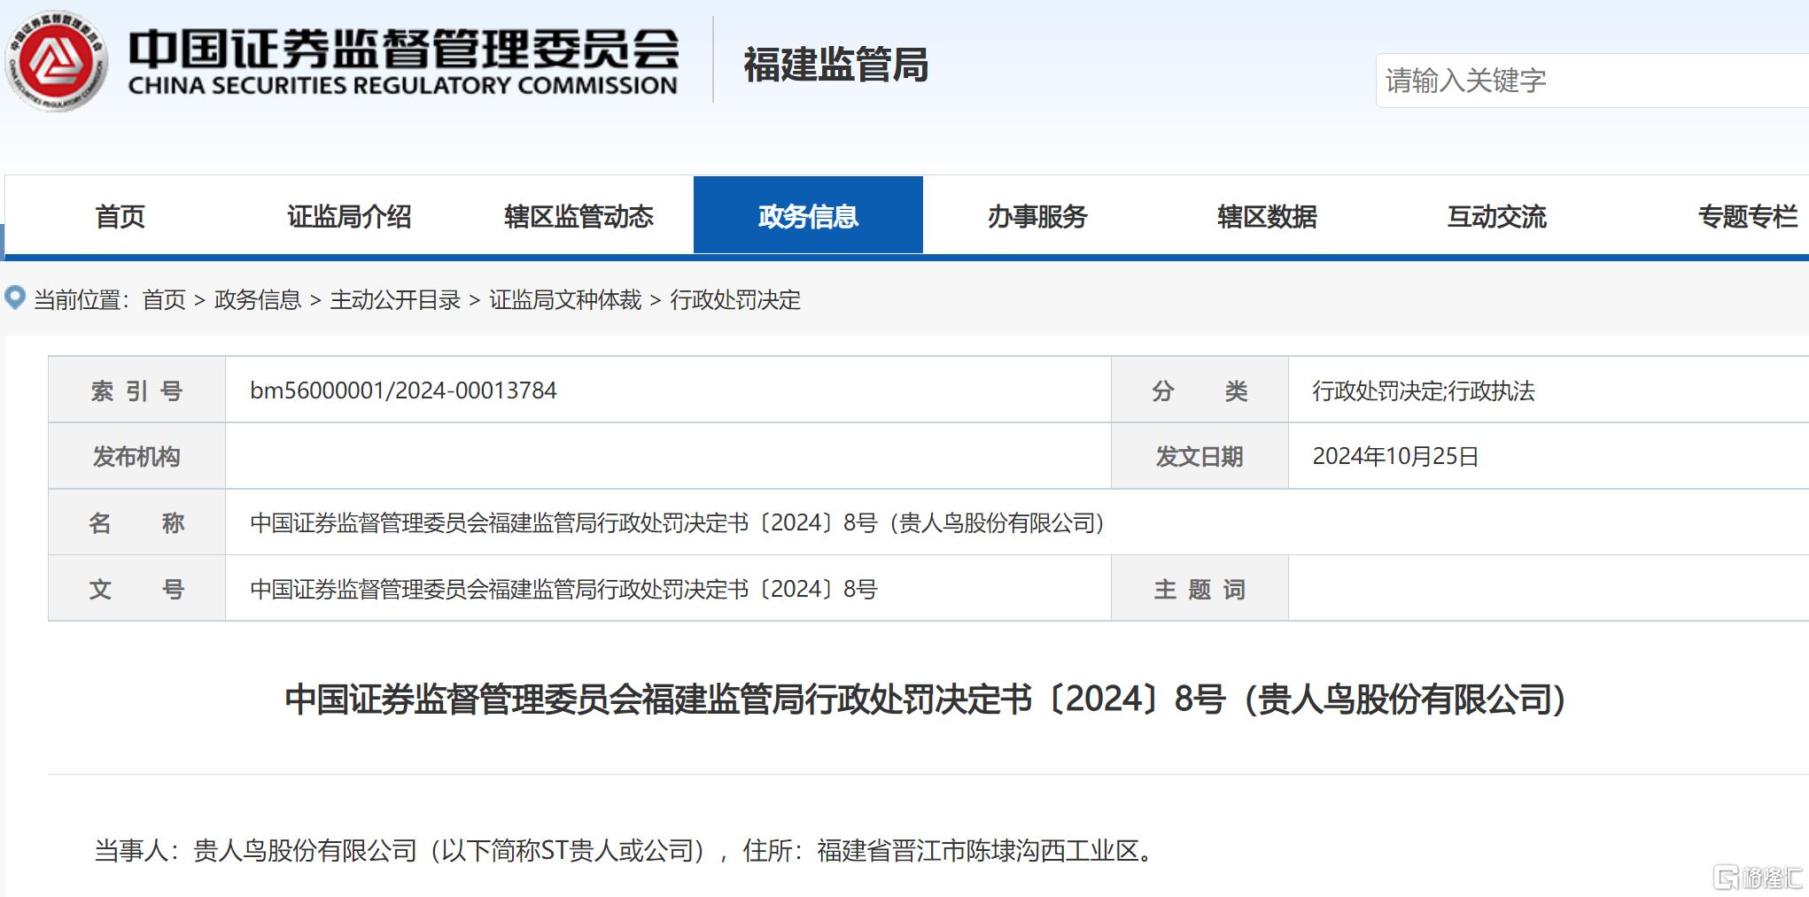Click the large centered article heading

(925, 700)
